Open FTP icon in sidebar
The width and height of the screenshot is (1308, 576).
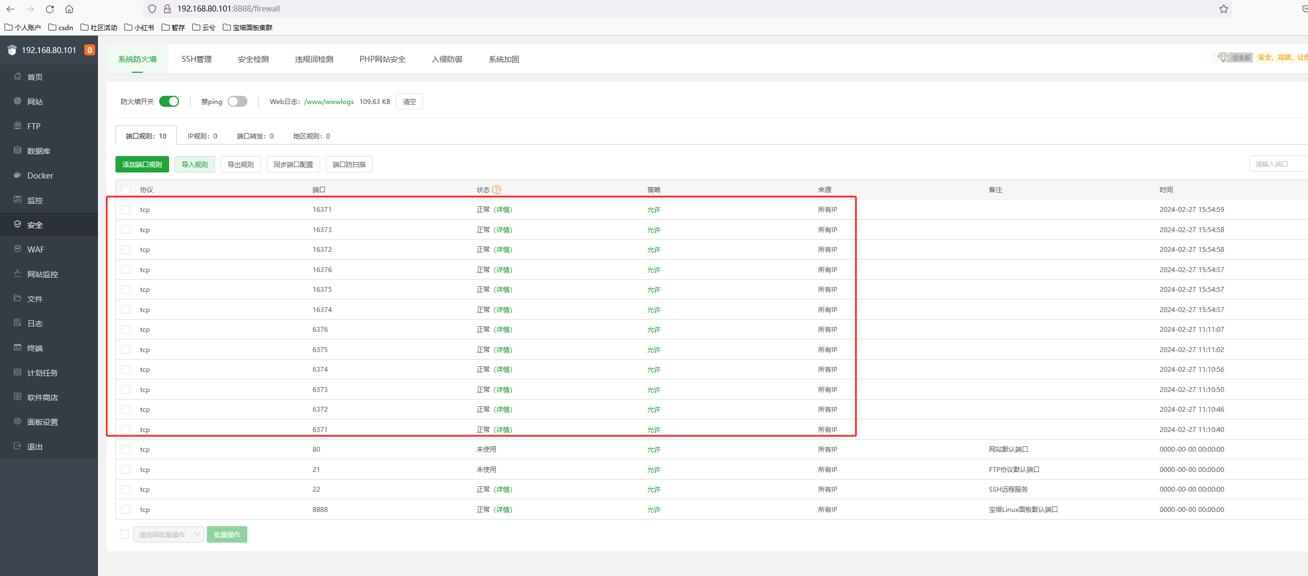[18, 126]
